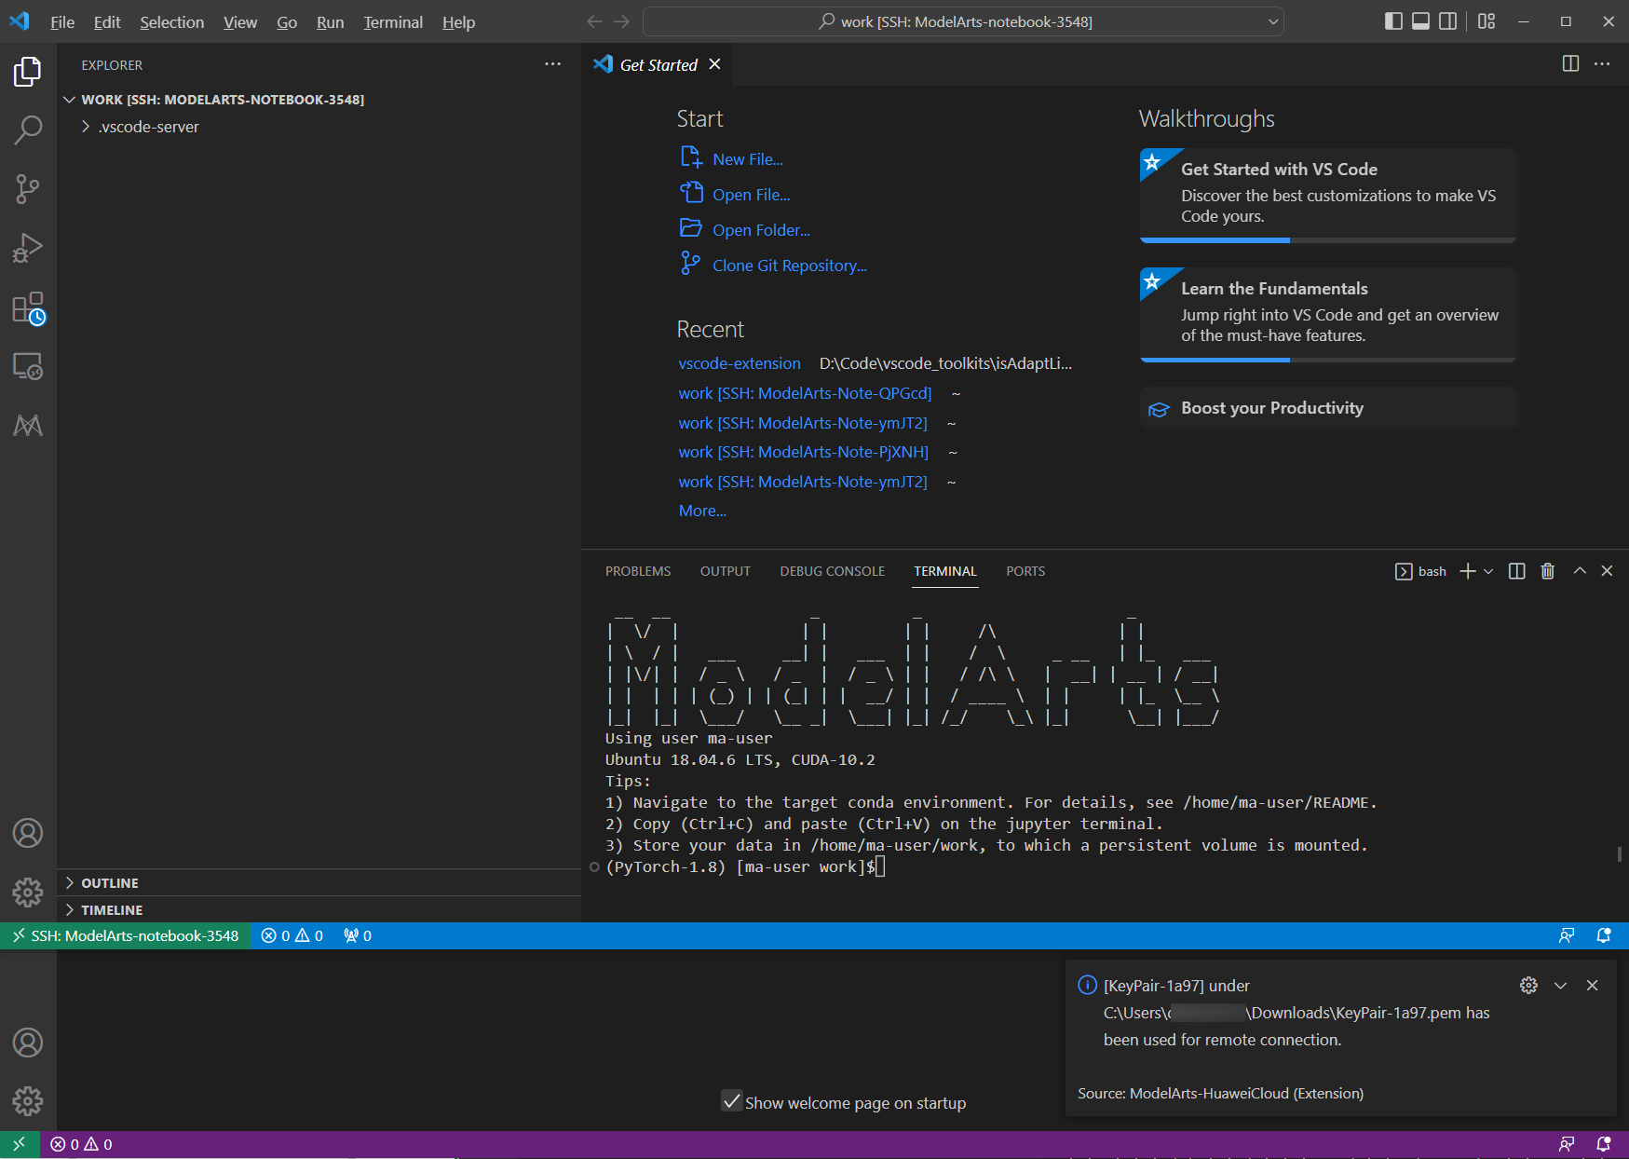
Task: Open recent vscode-extension workspace
Action: pos(740,363)
